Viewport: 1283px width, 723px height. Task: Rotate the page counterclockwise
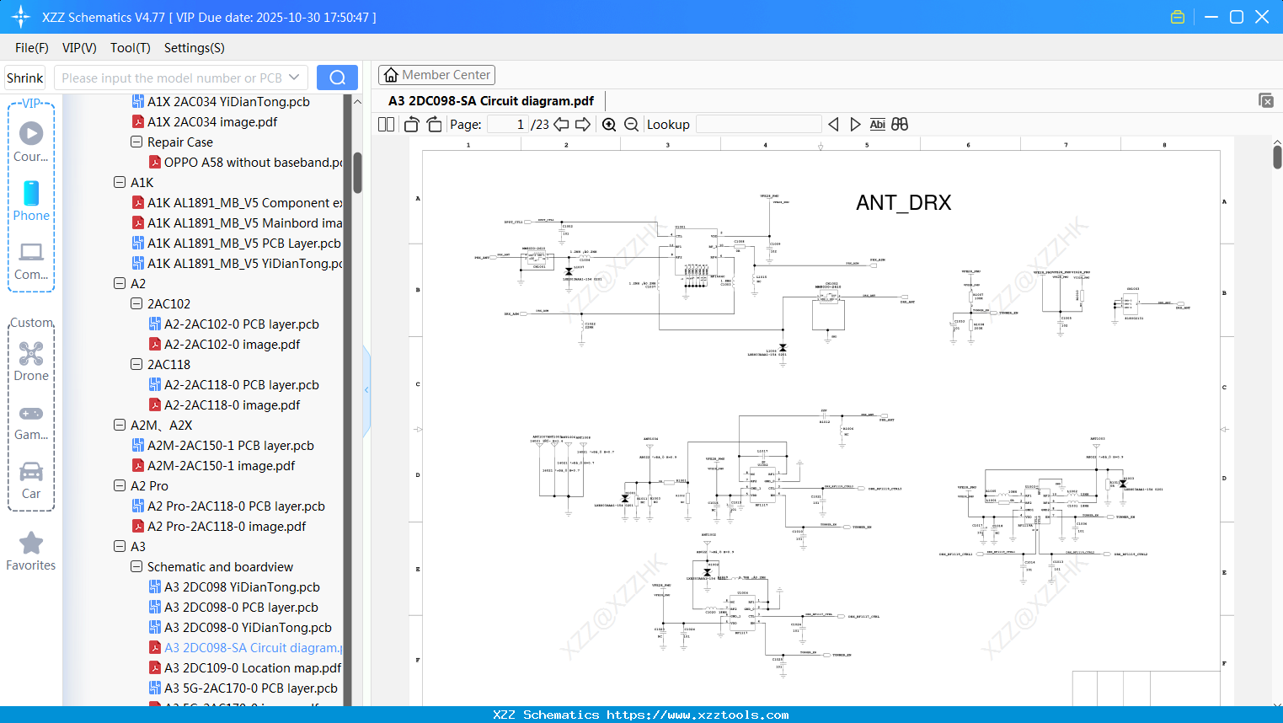pyautogui.click(x=412, y=125)
